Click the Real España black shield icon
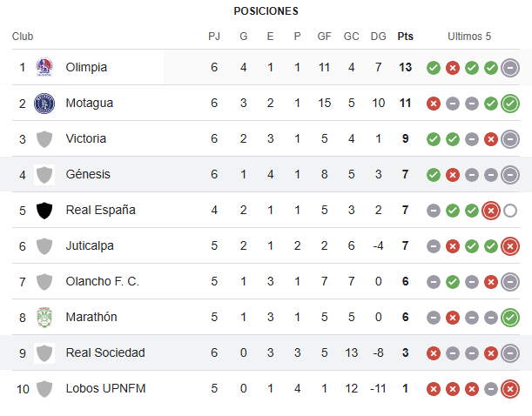This screenshot has height=416, width=532. [x=44, y=210]
